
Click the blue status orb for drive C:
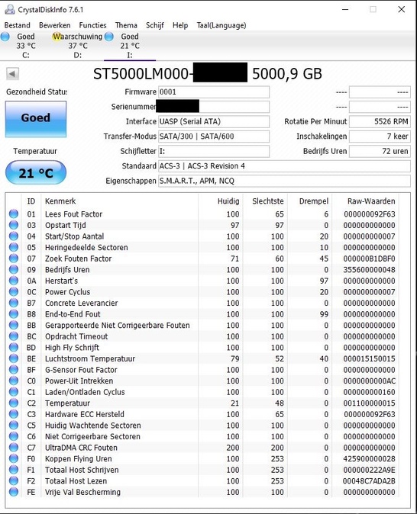5,37
